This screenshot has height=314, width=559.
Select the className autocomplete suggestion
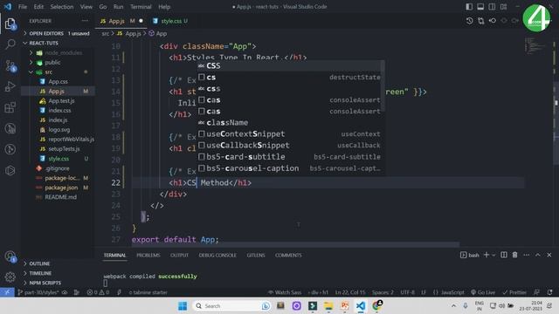(x=289, y=122)
